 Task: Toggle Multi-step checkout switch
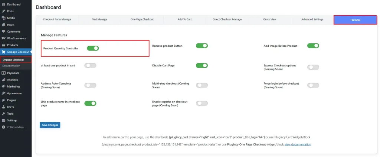click(202, 85)
